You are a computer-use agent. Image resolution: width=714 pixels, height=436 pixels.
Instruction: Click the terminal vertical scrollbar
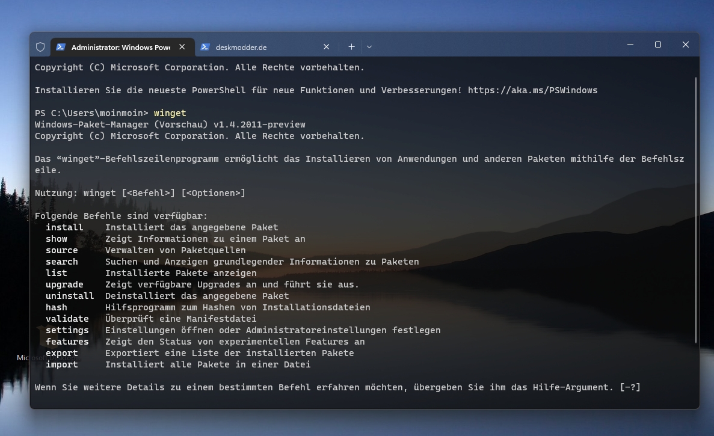coord(696,210)
